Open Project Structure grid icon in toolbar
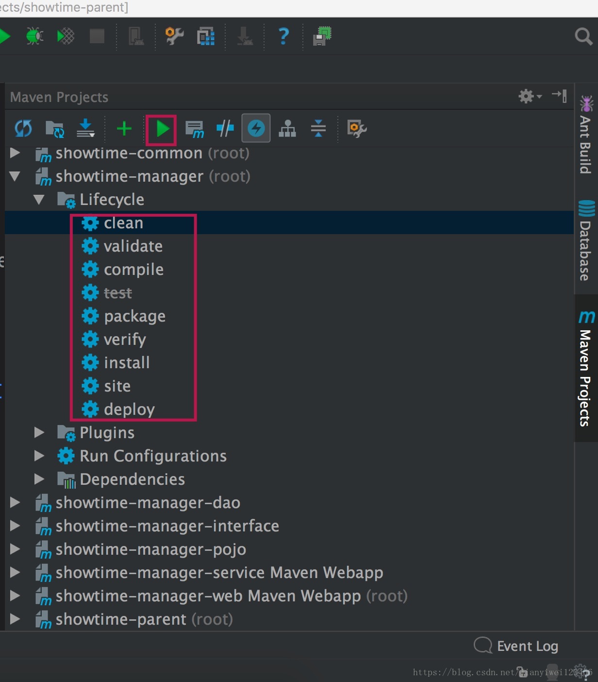The width and height of the screenshot is (598, 682). pos(206,36)
